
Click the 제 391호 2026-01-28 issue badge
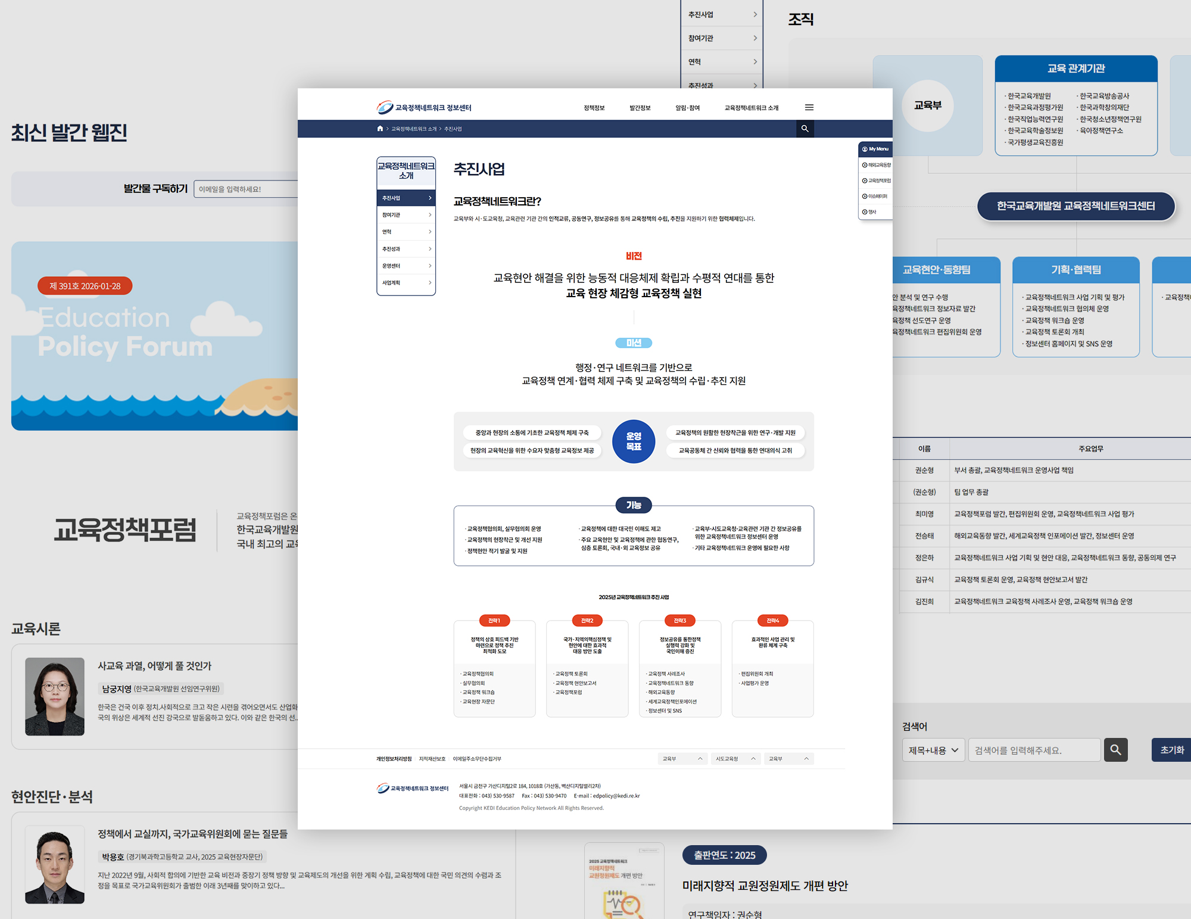[85, 286]
